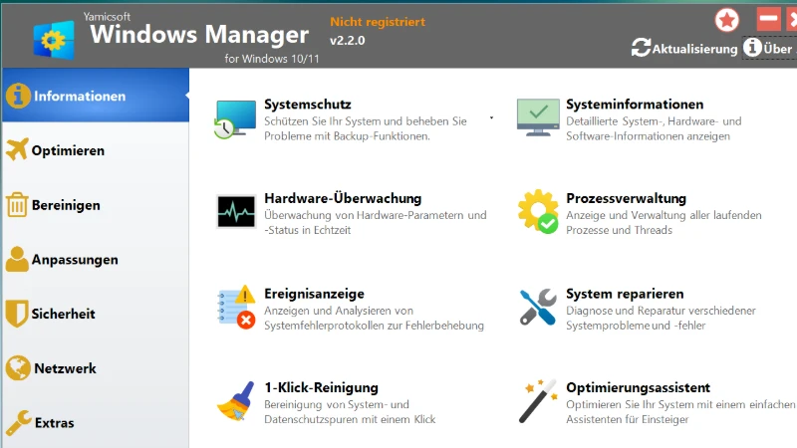The image size is (797, 448).
Task: Expand the small arrow next to Systemschutz
Action: pyautogui.click(x=491, y=117)
